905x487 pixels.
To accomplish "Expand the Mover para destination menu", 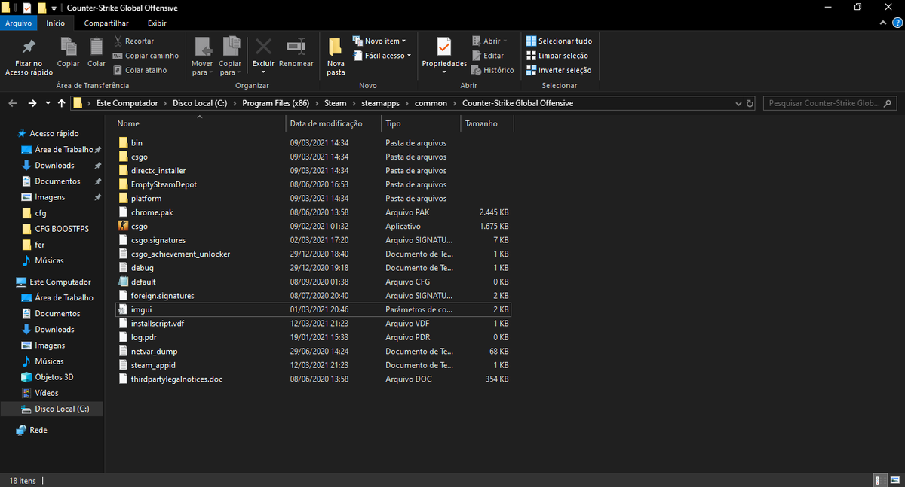I will pyautogui.click(x=202, y=56).
